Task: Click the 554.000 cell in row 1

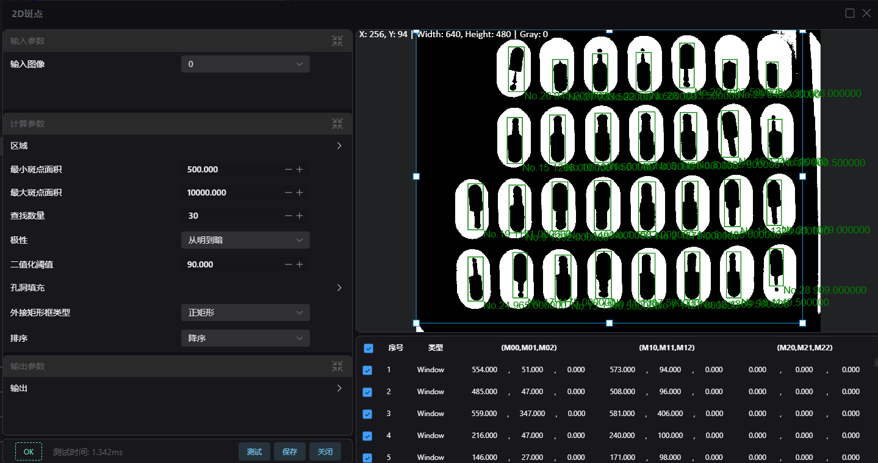Action: [x=484, y=370]
